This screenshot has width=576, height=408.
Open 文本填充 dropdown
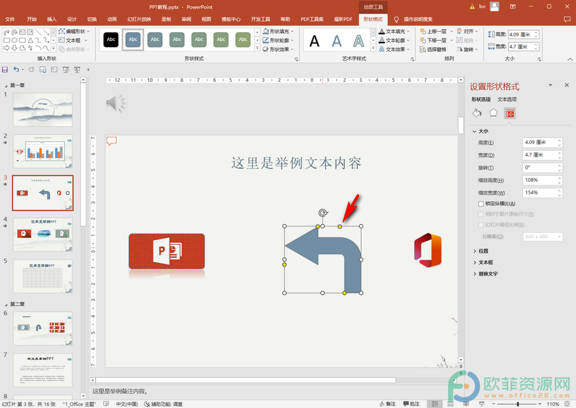pyautogui.click(x=394, y=31)
